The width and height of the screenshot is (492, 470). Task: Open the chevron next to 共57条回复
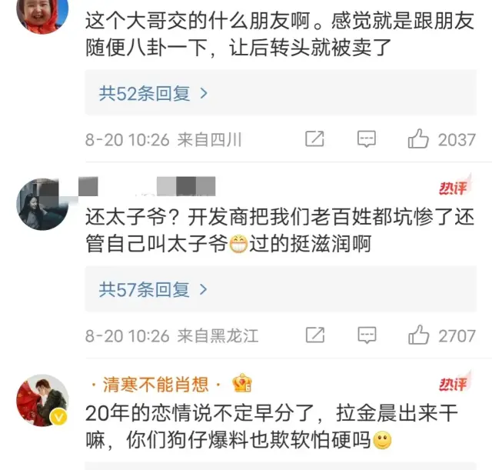pyautogui.click(x=203, y=289)
